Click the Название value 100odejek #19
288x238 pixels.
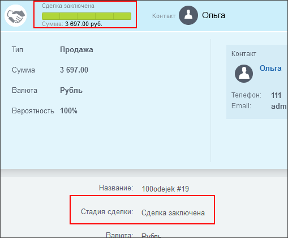coord(165,189)
